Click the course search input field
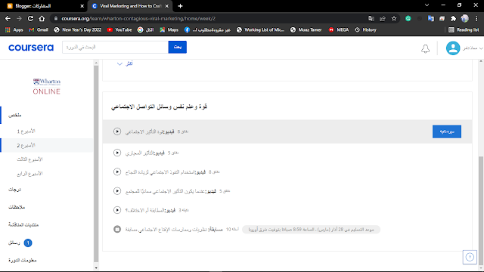484x272 pixels. click(x=115, y=47)
